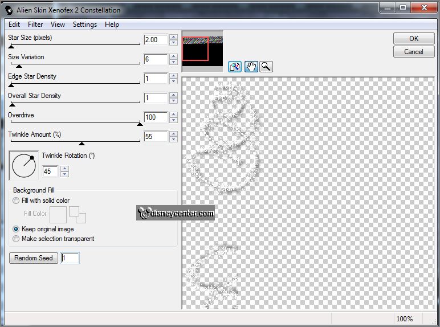Increase Overdrive value with up arrow
Viewport: 440px width, 327px height.
pyautogui.click(x=173, y=115)
